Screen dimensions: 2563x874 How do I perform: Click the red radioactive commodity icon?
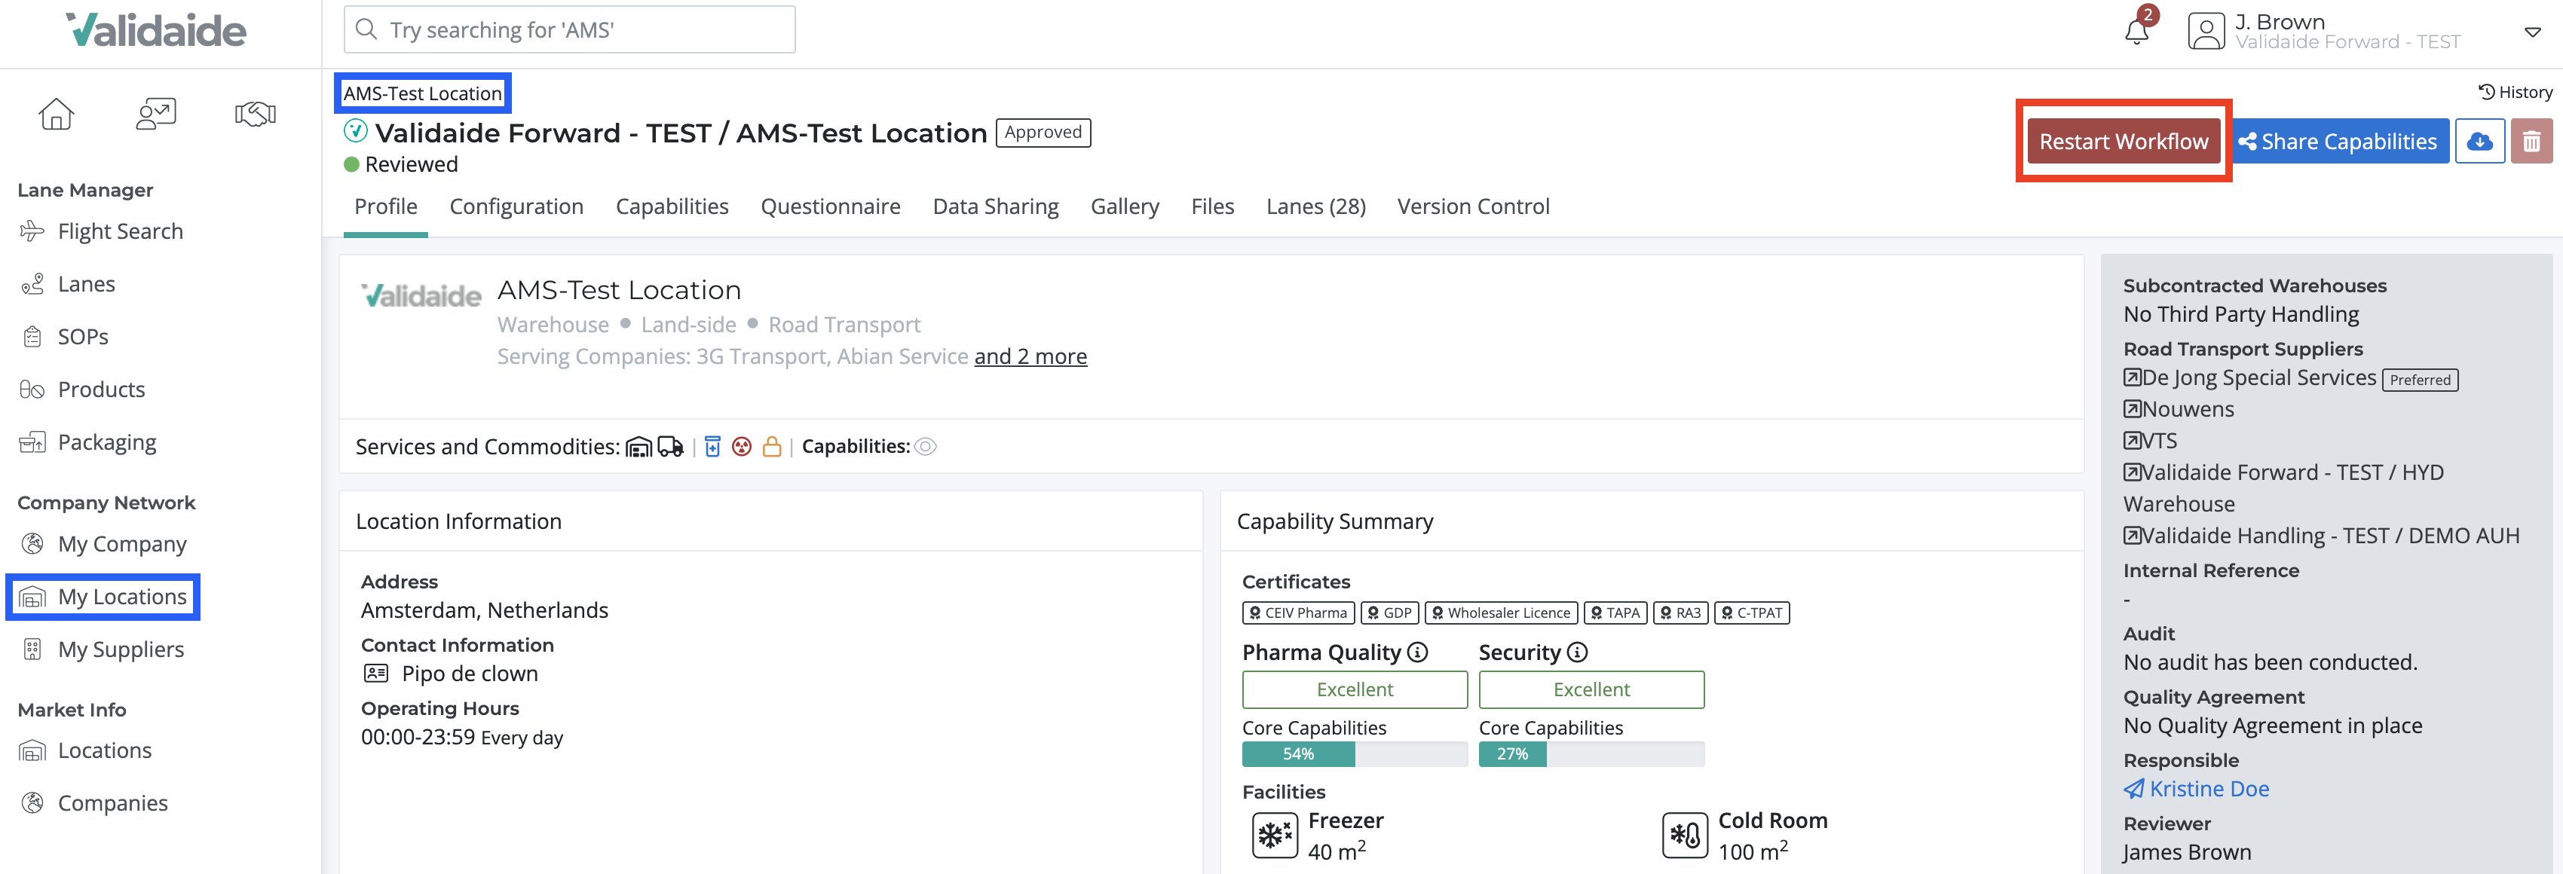coord(741,448)
